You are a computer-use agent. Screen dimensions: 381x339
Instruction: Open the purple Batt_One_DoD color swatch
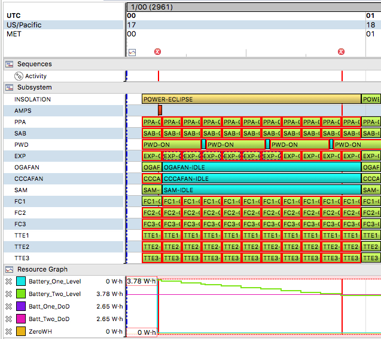pos(22,306)
